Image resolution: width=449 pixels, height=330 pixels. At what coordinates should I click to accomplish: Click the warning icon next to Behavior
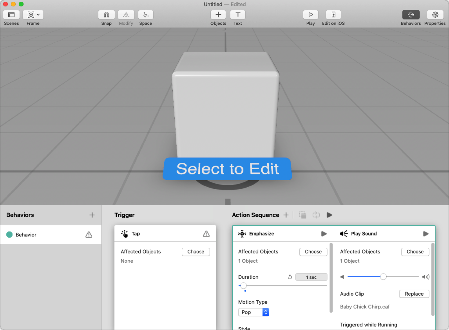[x=89, y=235]
